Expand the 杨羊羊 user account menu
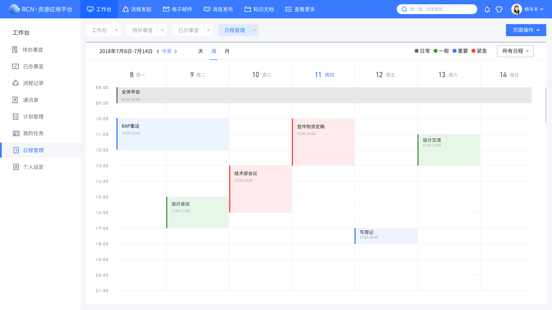The height and width of the screenshot is (310, 552). coord(531,9)
